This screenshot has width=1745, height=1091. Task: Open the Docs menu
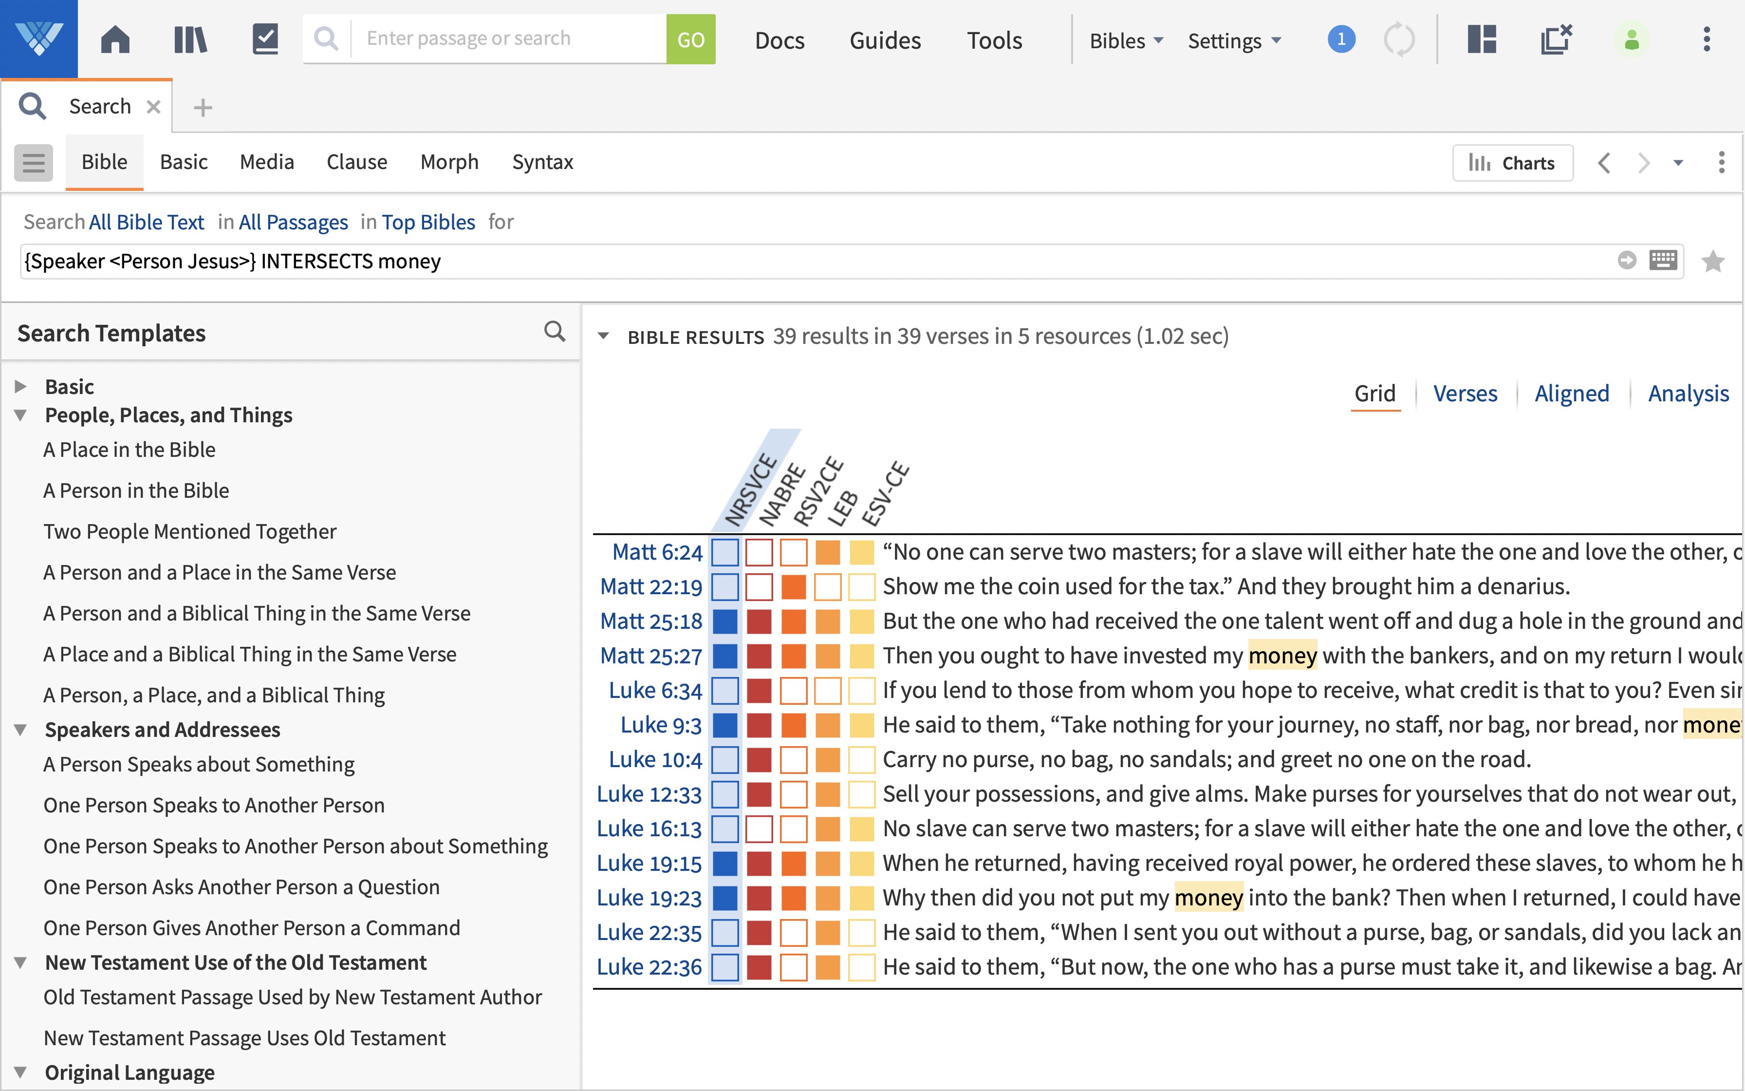(780, 40)
